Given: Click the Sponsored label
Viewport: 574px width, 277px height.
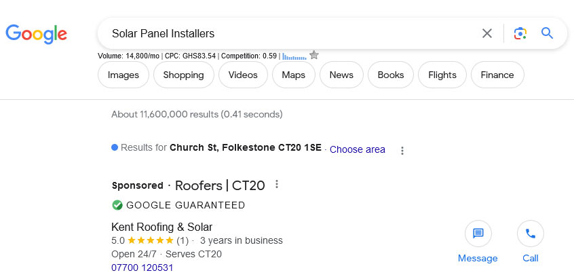Looking at the screenshot, I should click(x=137, y=185).
